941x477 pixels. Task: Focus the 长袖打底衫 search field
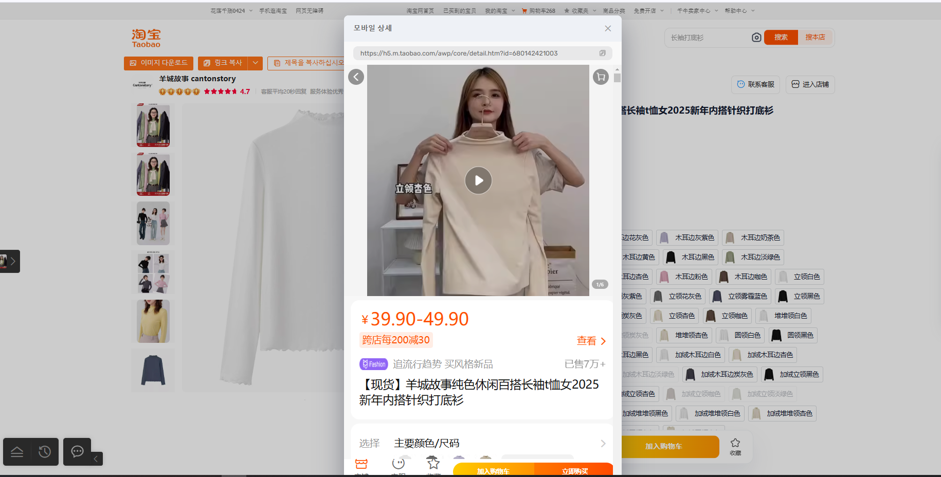pos(709,38)
